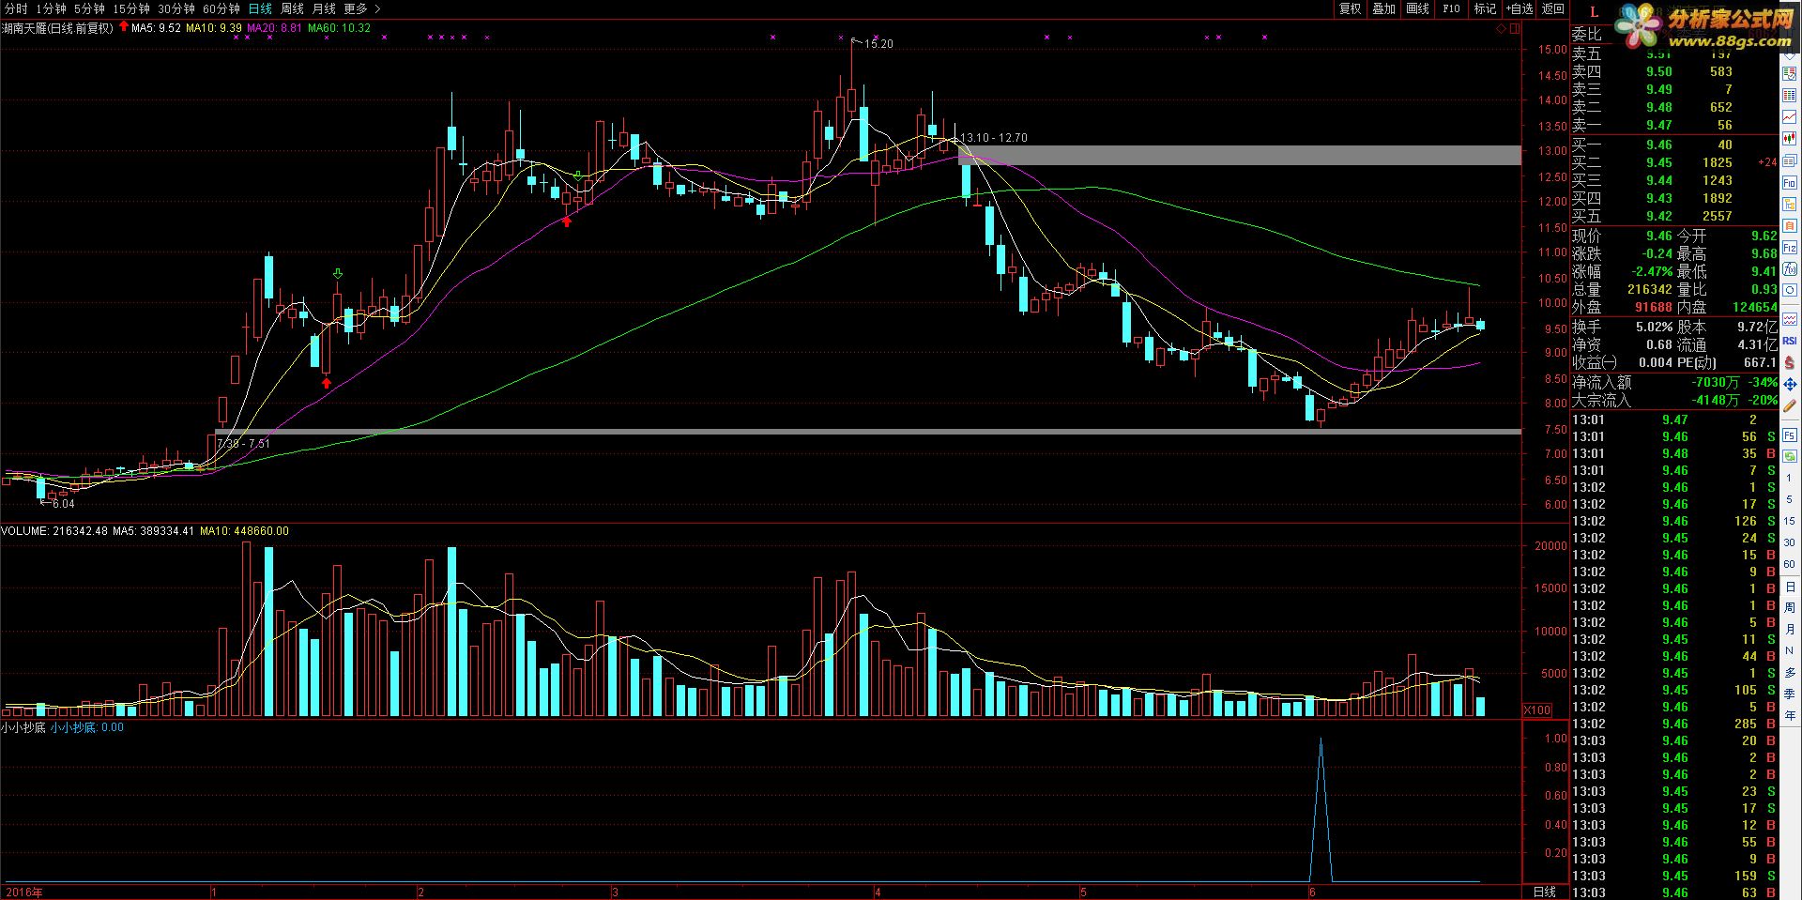Click the F12 sidebar icon
1802x900 pixels.
pos(1790,247)
